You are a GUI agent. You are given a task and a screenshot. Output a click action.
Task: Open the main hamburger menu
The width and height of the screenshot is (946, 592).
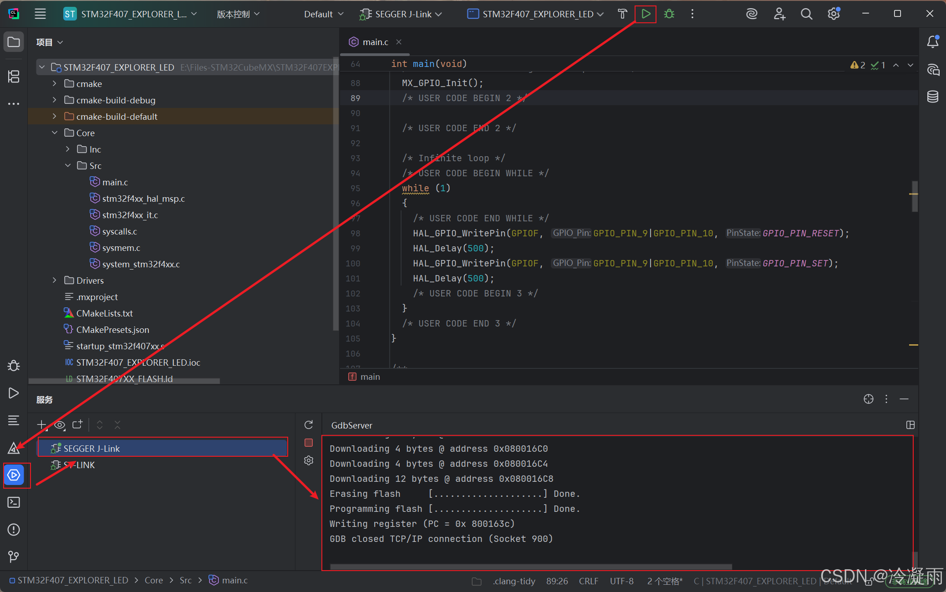(40, 14)
